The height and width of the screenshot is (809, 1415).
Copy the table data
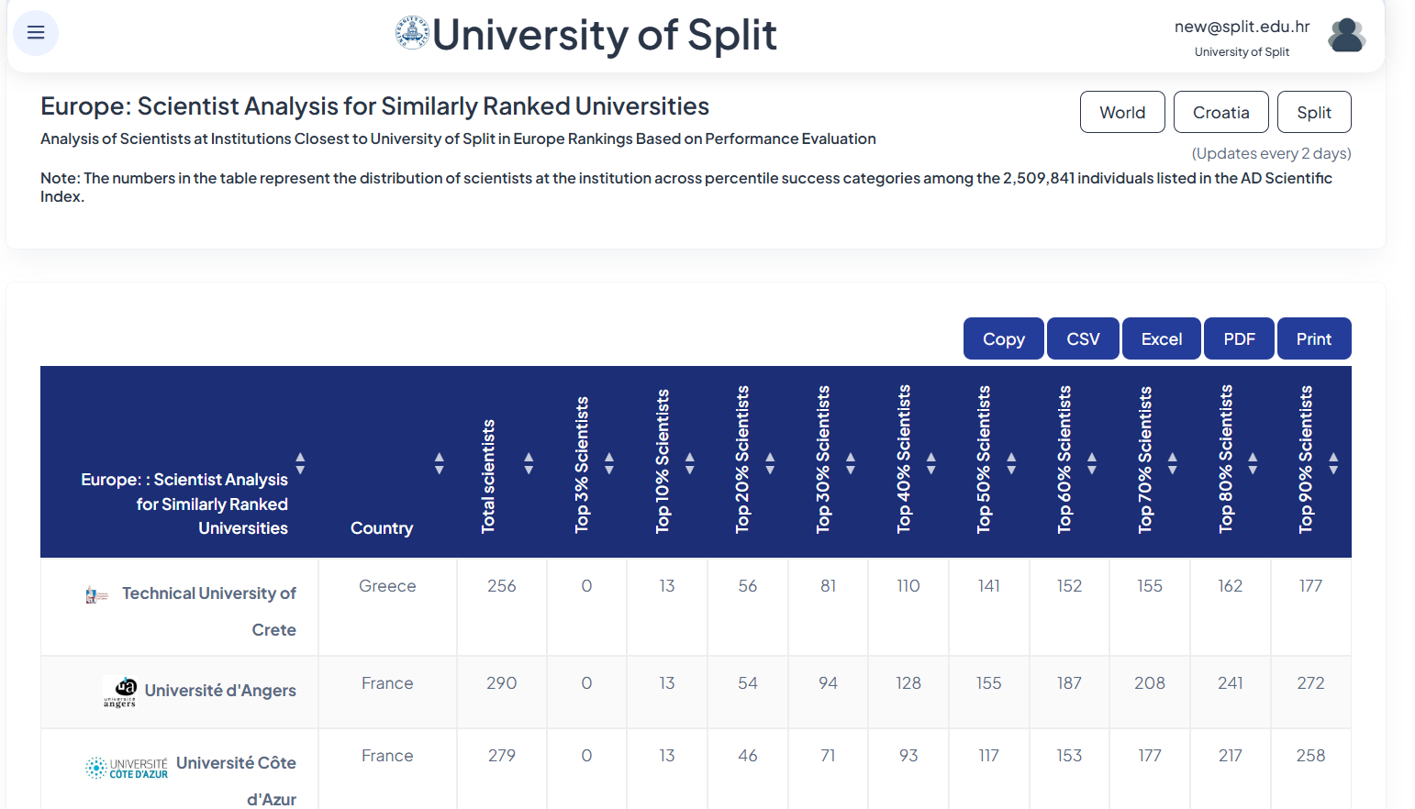click(1004, 338)
